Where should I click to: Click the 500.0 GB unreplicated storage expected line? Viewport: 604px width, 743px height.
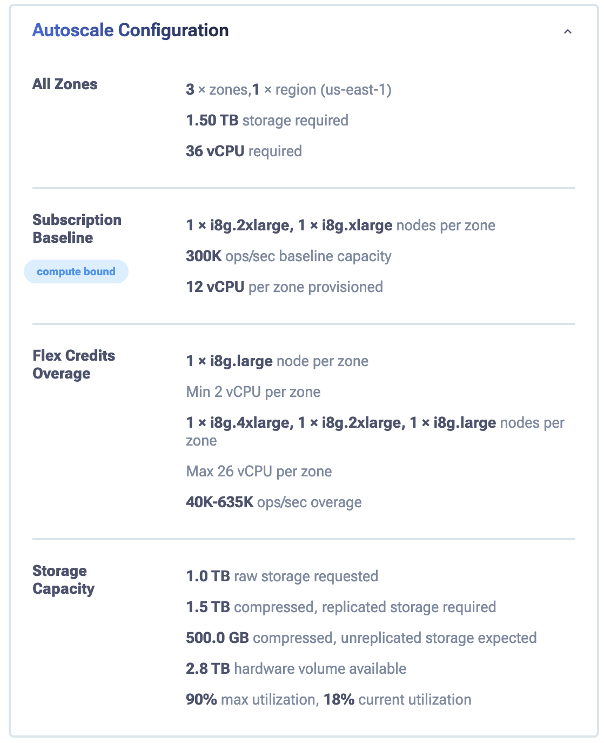tap(361, 638)
